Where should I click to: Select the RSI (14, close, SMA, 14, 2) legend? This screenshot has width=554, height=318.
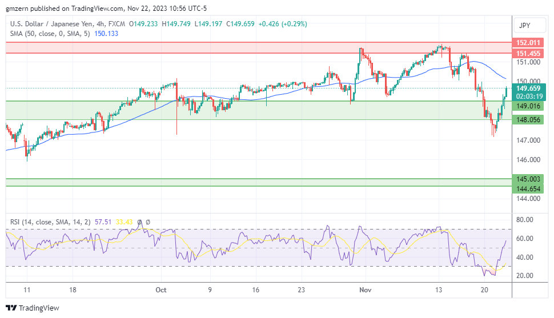point(50,222)
